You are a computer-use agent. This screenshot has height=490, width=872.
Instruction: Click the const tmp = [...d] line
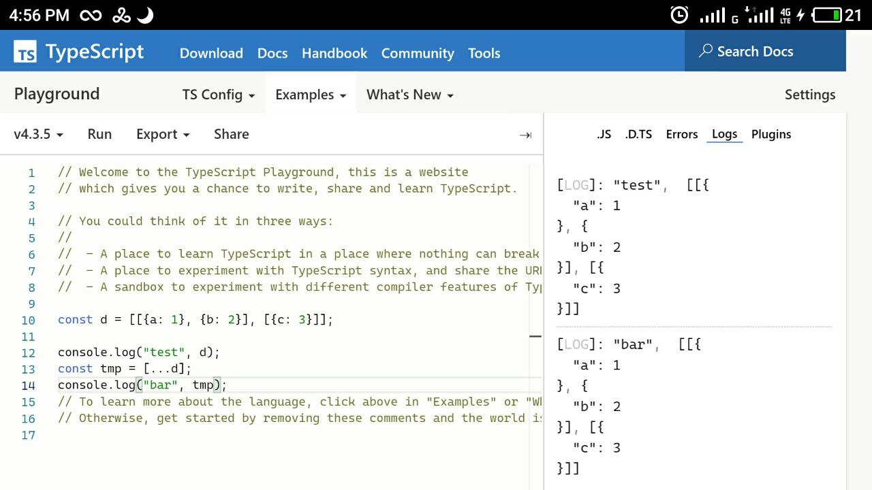click(125, 368)
